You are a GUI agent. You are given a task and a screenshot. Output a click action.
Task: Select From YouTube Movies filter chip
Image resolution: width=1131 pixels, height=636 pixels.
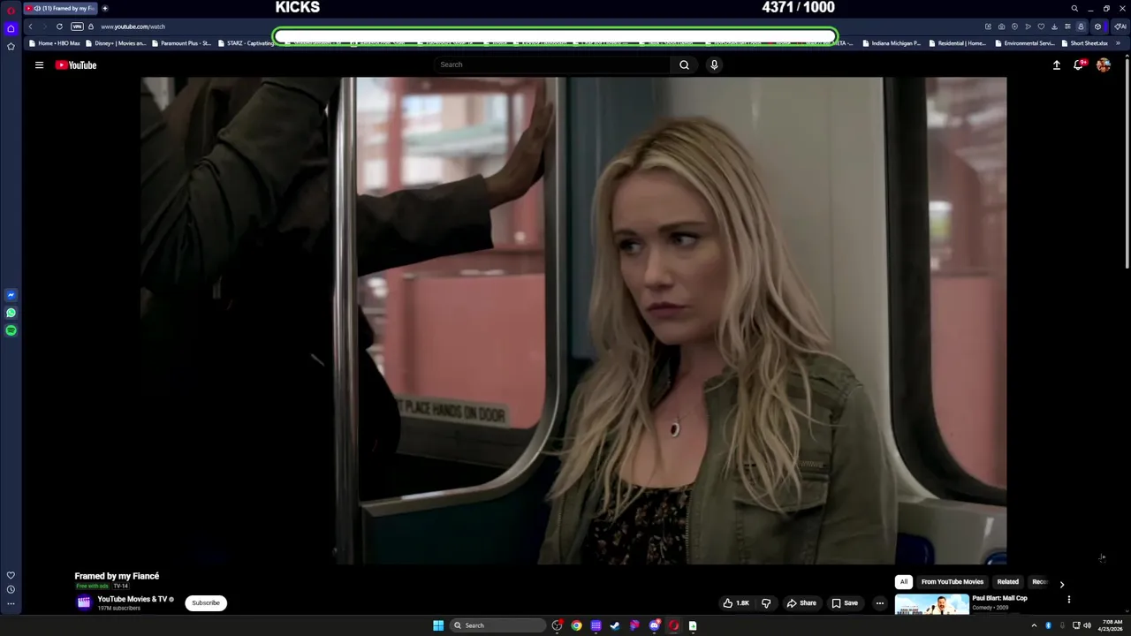pos(952,582)
